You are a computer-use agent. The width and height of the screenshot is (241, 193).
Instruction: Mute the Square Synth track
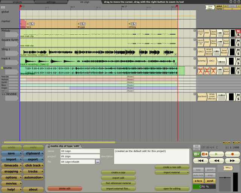coord(238,41)
